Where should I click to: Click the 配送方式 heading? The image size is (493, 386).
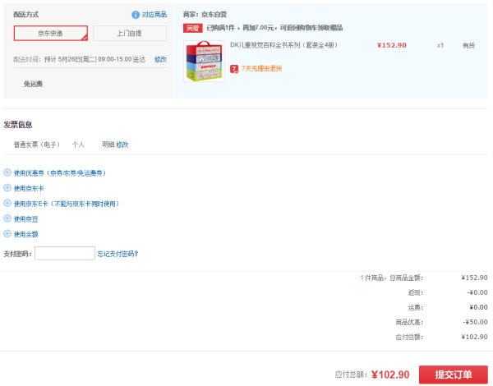click(25, 15)
